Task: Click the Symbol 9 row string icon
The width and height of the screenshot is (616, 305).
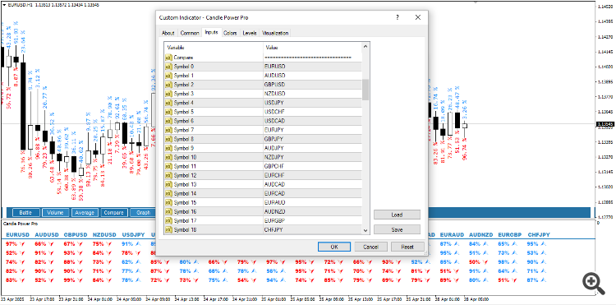Action: click(x=168, y=148)
